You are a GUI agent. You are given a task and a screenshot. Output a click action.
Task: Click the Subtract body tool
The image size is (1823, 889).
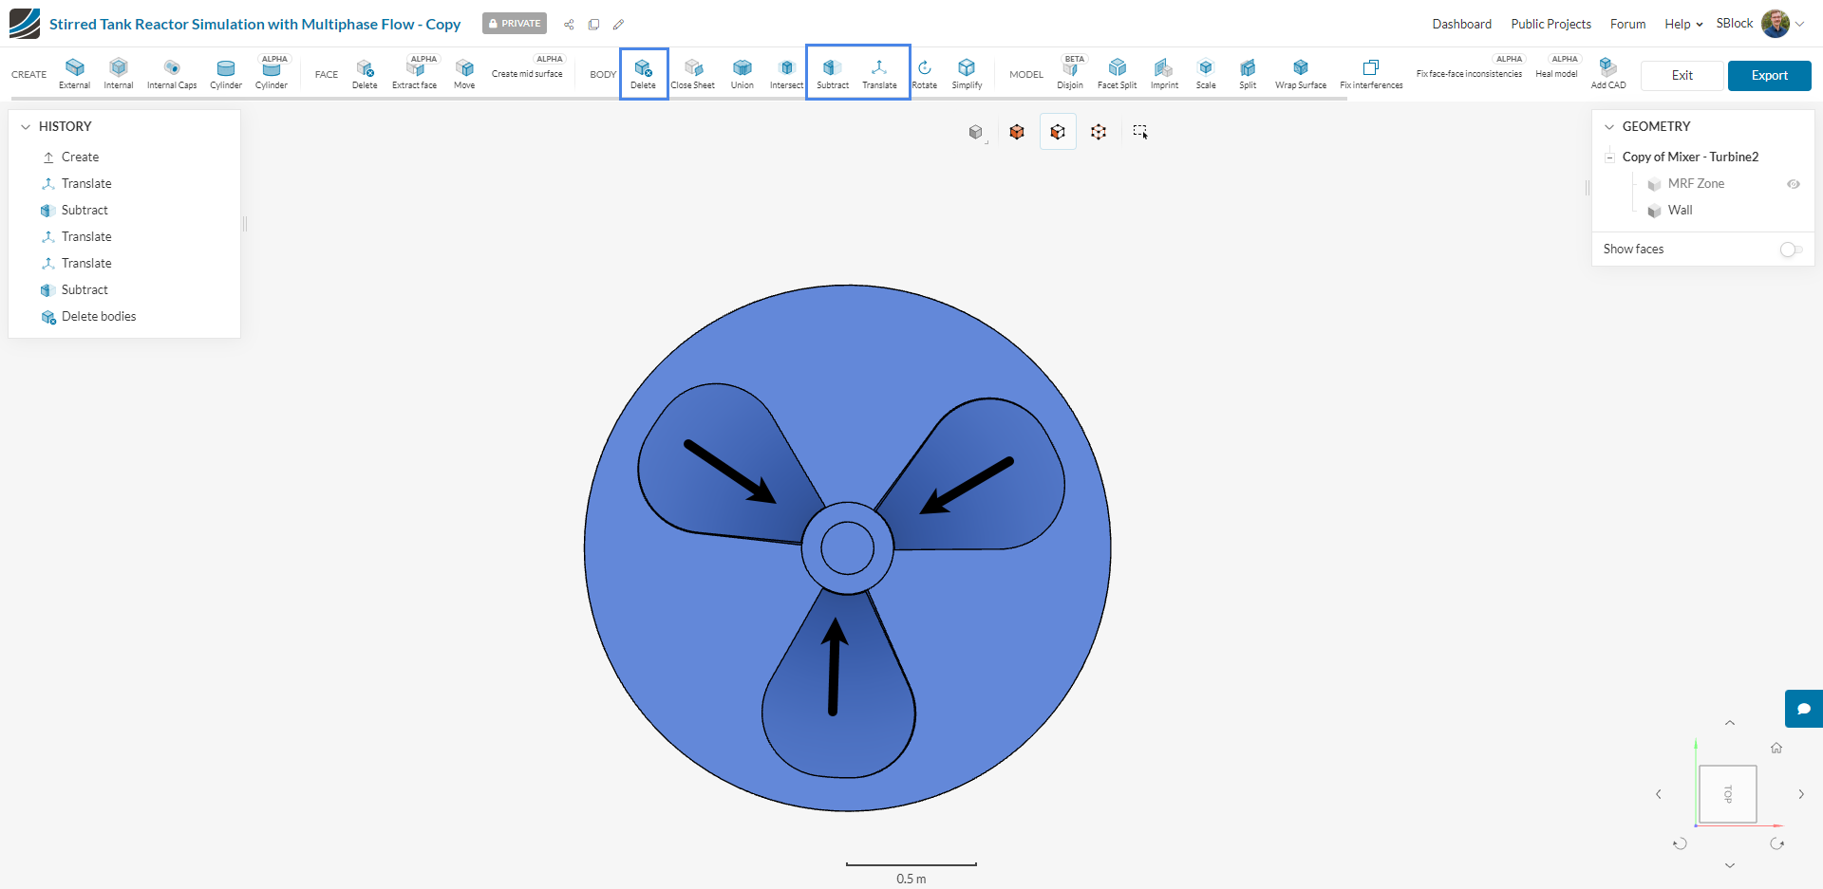pyautogui.click(x=832, y=73)
